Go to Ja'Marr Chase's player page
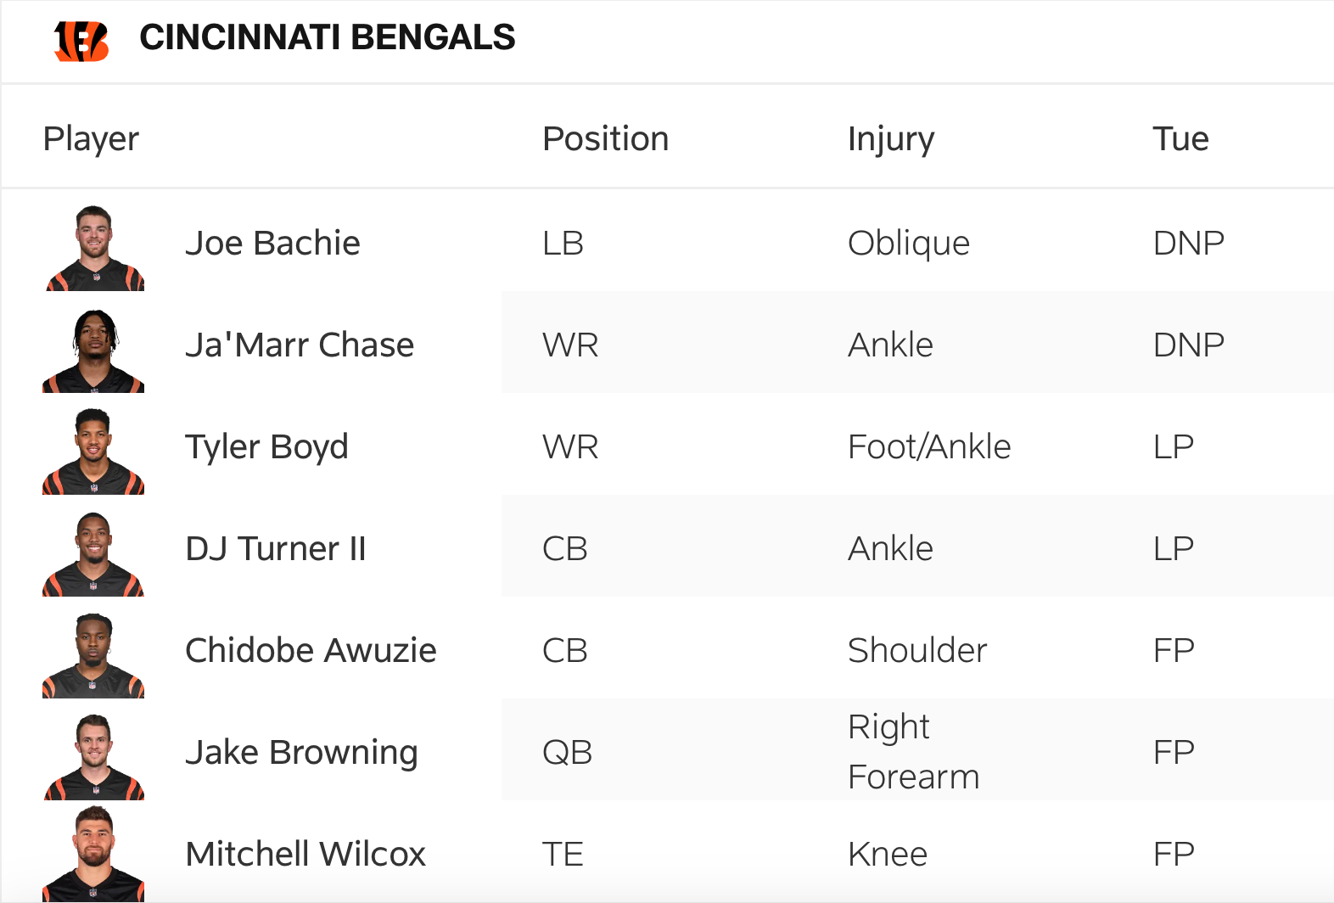The height and width of the screenshot is (903, 1334). (300, 345)
